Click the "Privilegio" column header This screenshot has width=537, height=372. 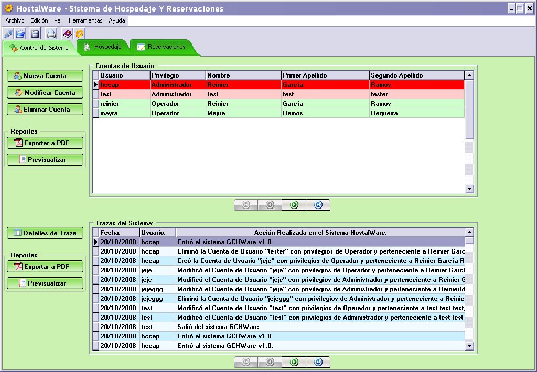pos(178,75)
